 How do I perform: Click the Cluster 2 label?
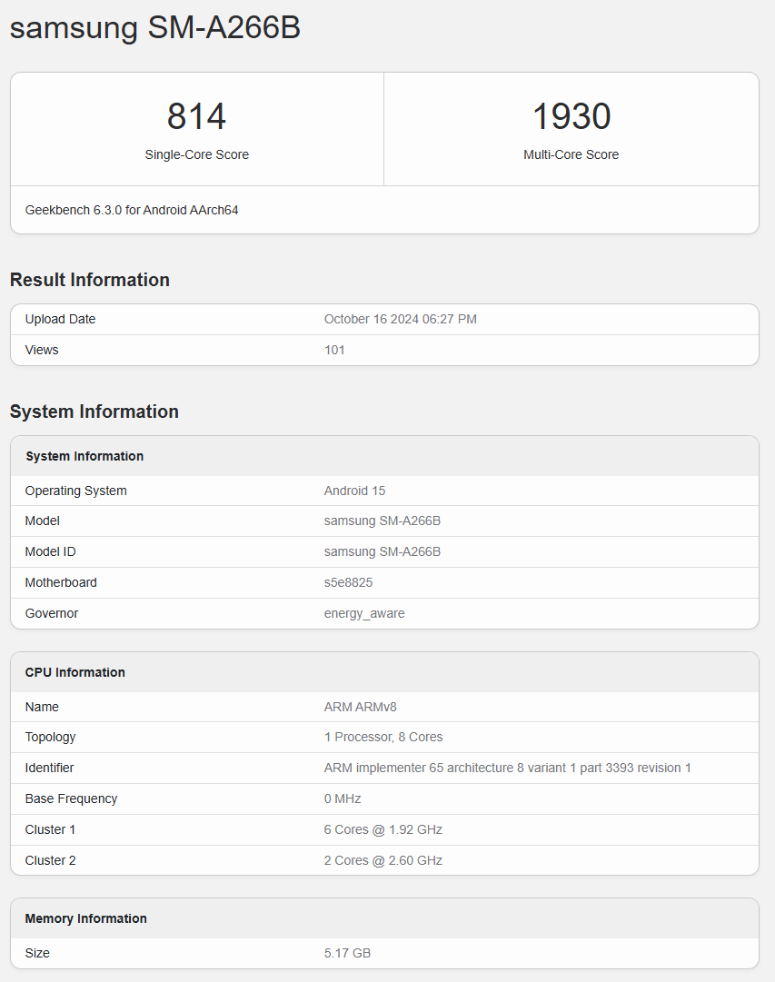pos(50,860)
